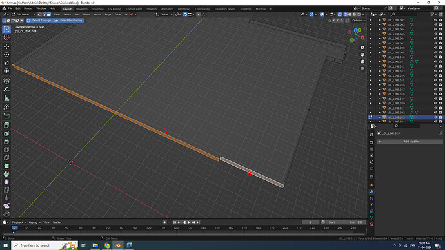Click the viewport zoom magnifier icon
The height and width of the screenshot is (250, 445).
pos(362,48)
